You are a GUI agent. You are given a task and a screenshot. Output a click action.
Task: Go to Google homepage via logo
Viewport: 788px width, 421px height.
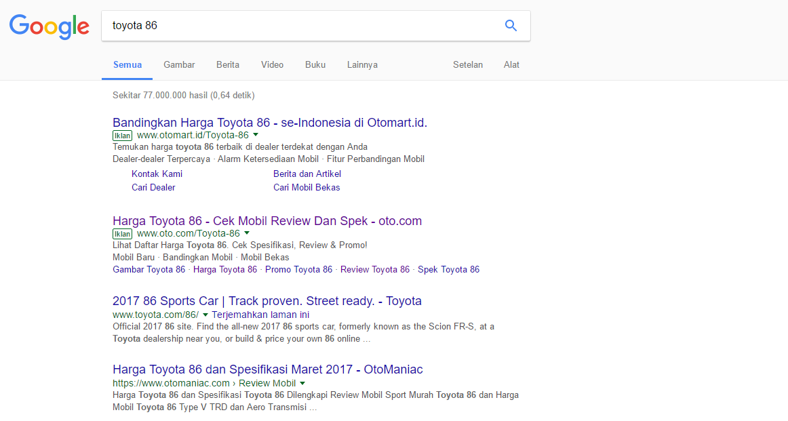pos(50,26)
